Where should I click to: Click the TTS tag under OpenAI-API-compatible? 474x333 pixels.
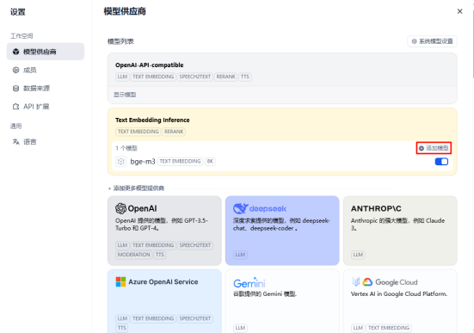(245, 77)
